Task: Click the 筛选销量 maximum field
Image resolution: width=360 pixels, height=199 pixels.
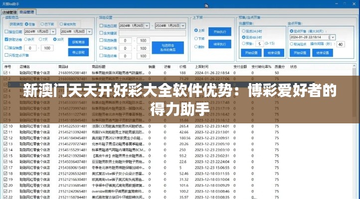Action: pos(143,40)
